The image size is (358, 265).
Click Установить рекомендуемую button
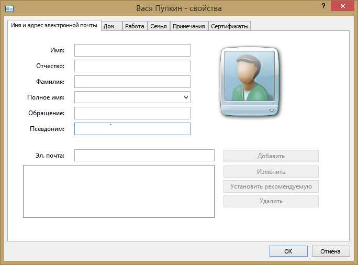271,186
